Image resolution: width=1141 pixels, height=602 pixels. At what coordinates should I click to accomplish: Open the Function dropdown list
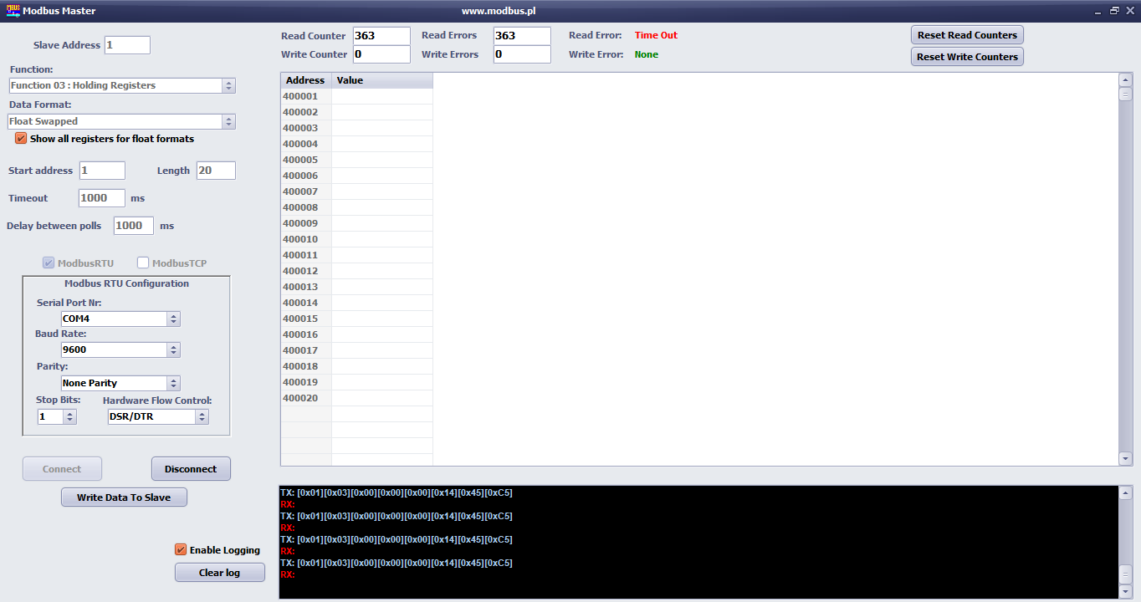tap(122, 85)
